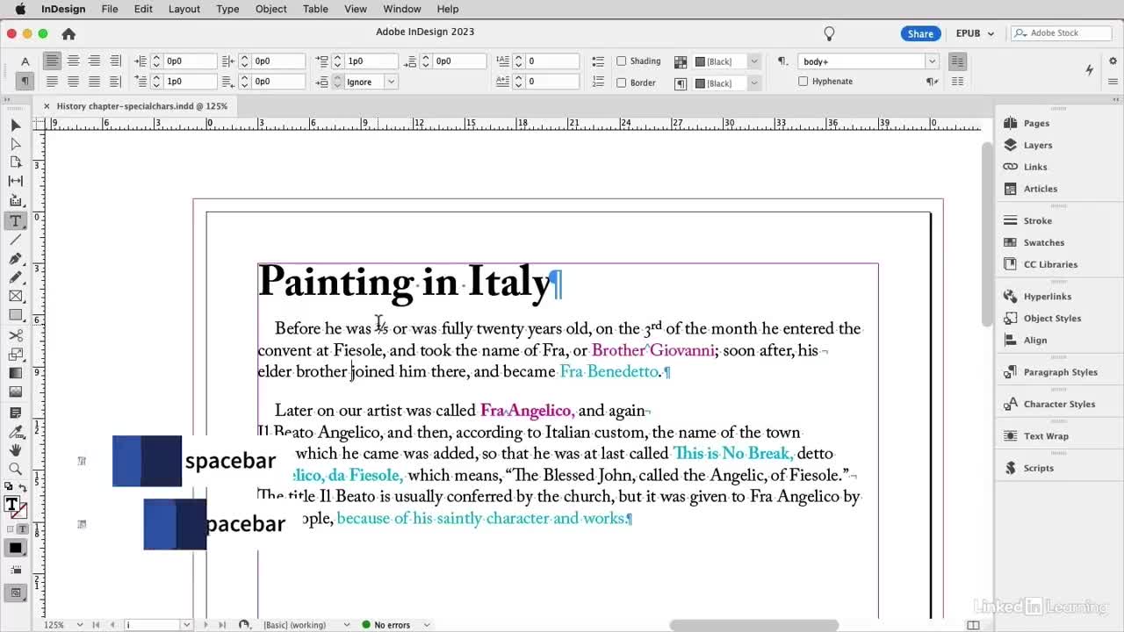
Task: Select the Eyedropper tool
Action: (15, 432)
